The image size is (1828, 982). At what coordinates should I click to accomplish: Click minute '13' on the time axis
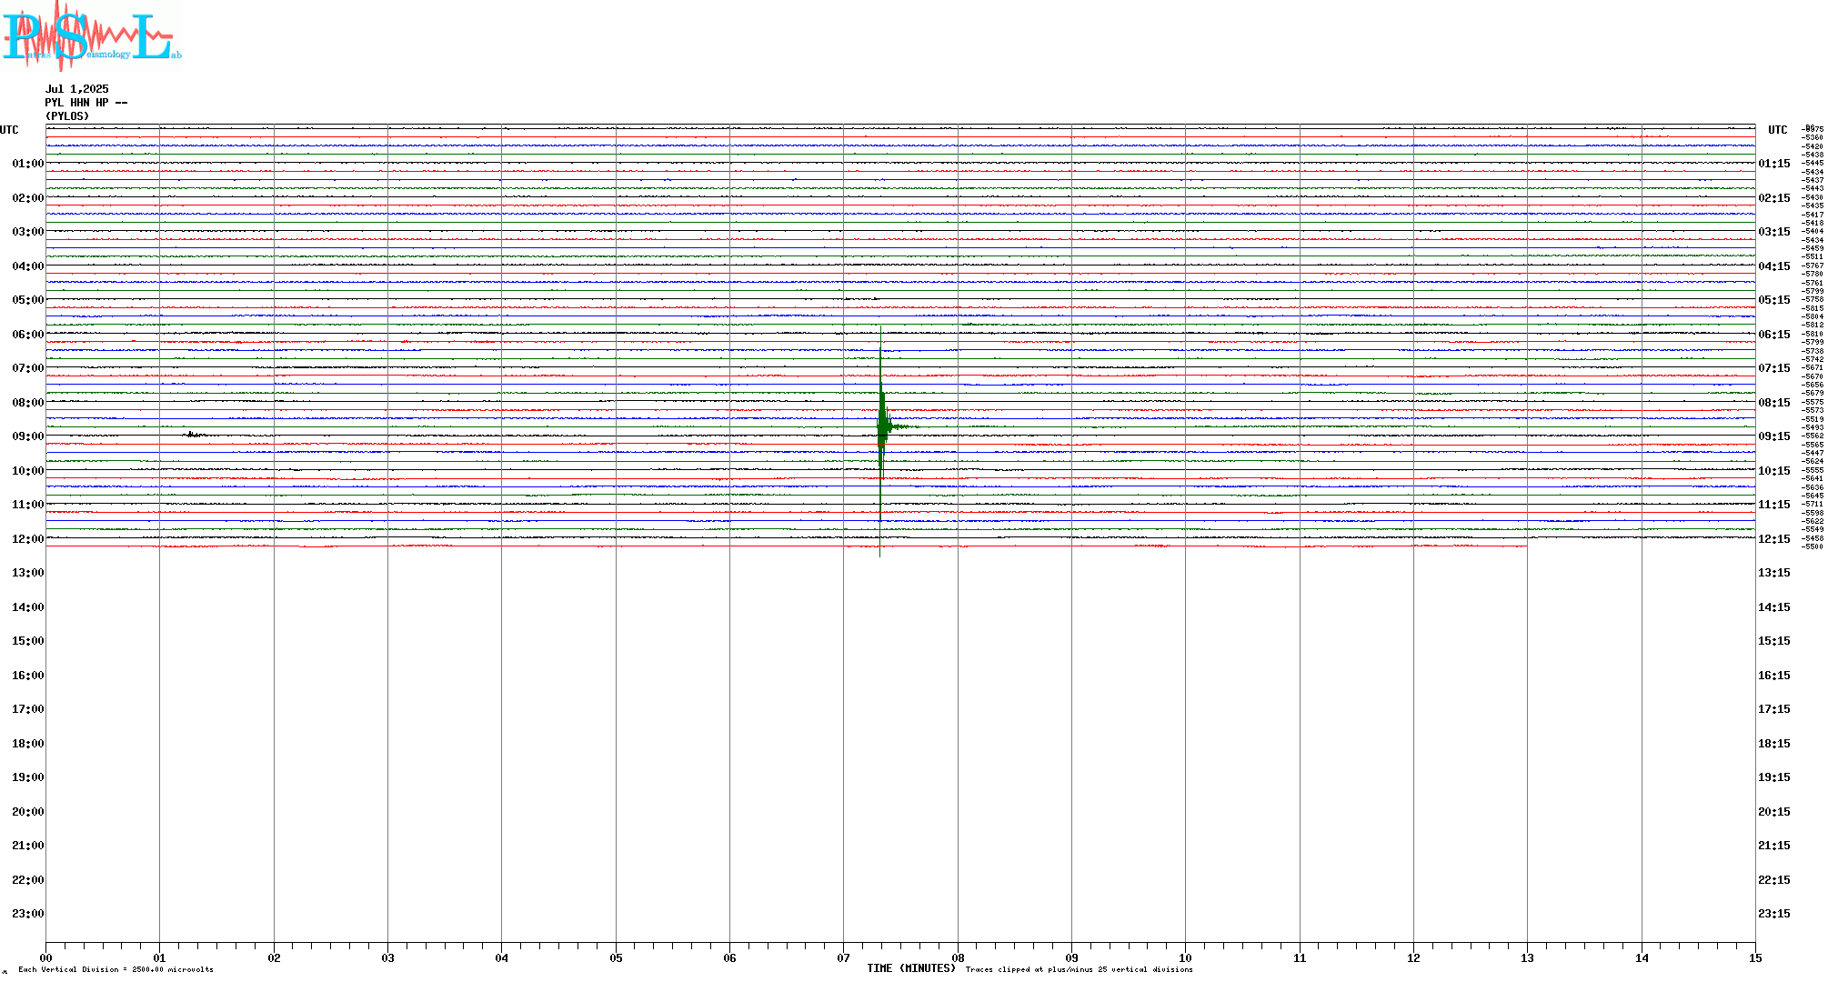pos(1527,957)
